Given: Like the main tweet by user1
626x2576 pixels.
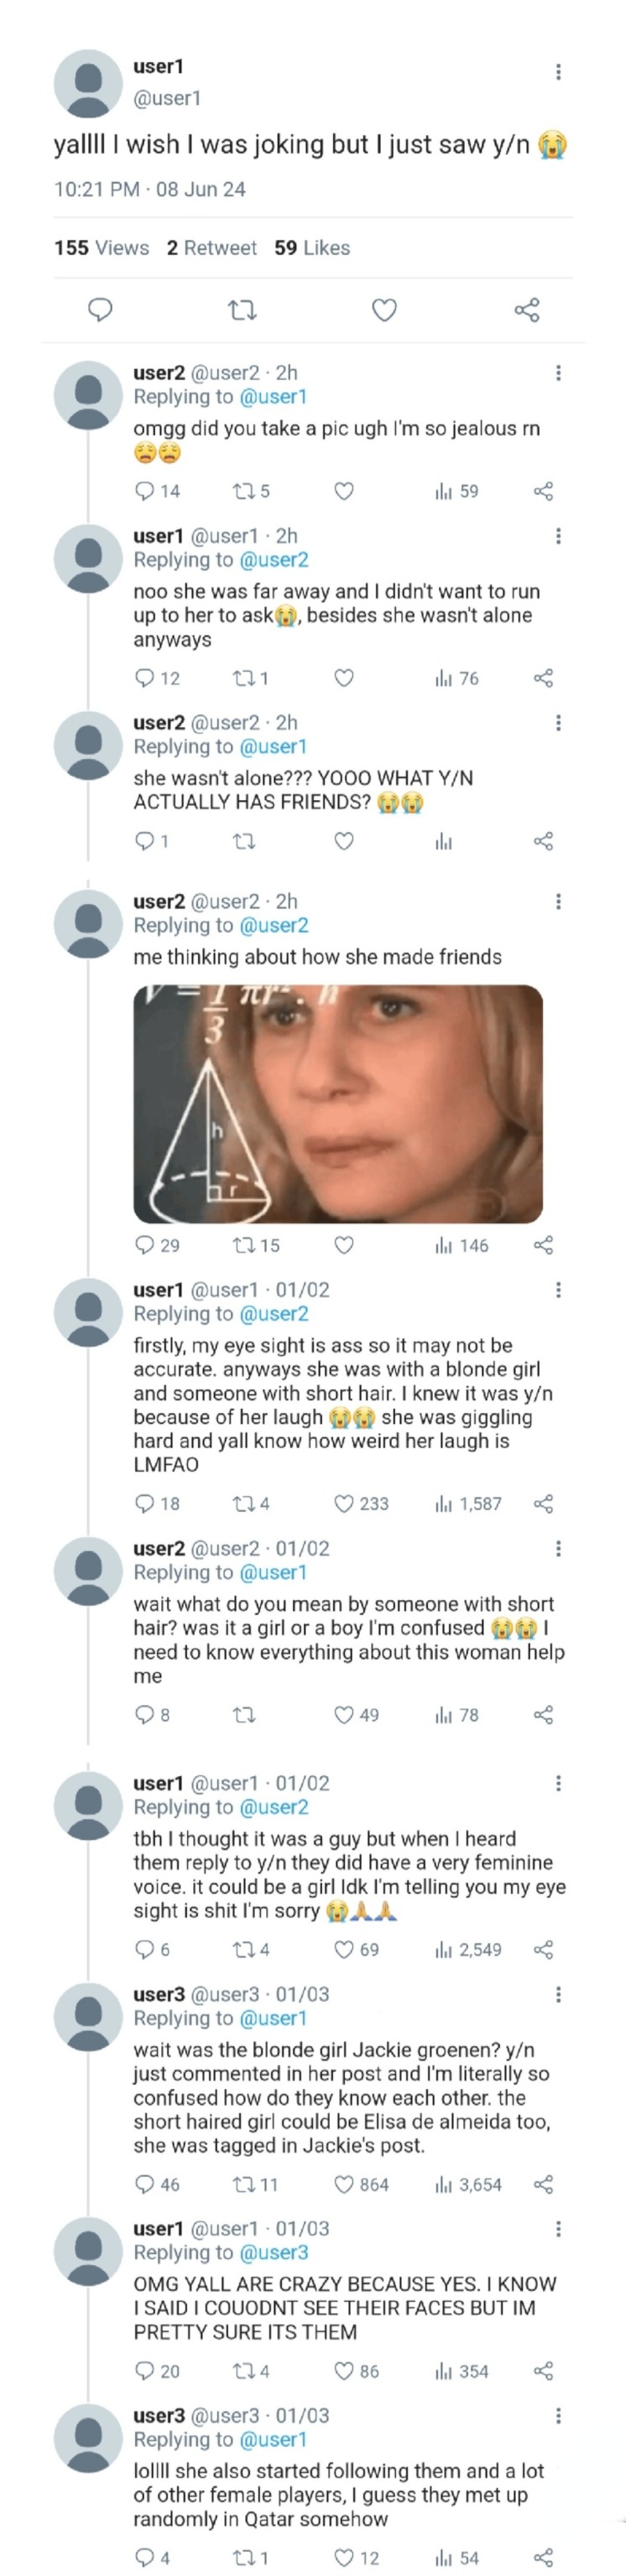Looking at the screenshot, I should [x=384, y=310].
